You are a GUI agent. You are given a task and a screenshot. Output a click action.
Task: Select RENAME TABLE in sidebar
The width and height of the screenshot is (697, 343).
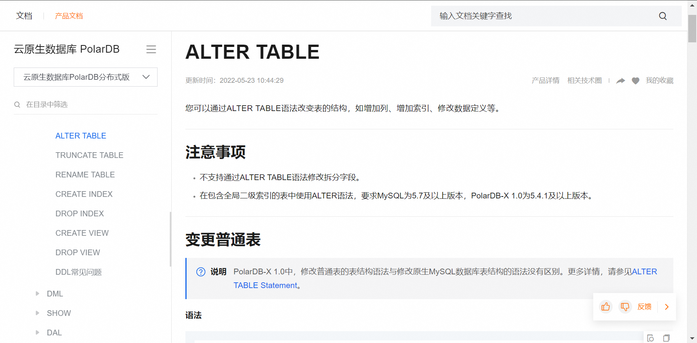(x=85, y=175)
